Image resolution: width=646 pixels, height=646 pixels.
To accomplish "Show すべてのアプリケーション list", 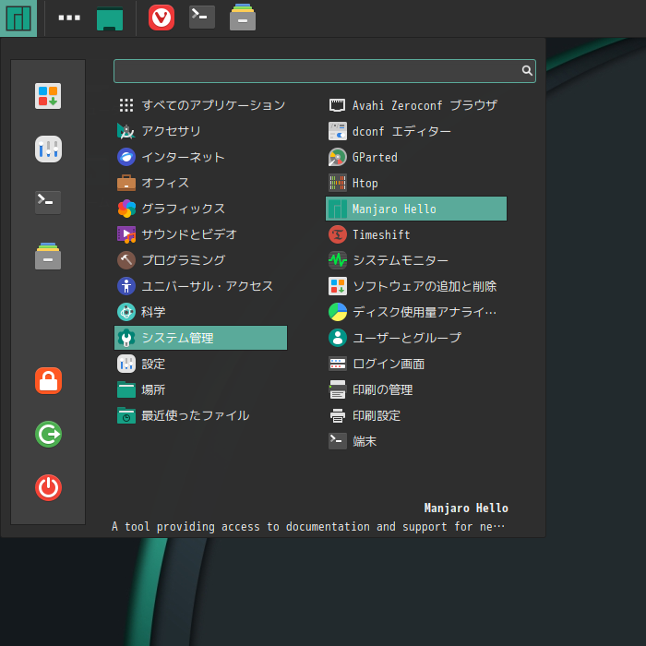I will pos(212,105).
